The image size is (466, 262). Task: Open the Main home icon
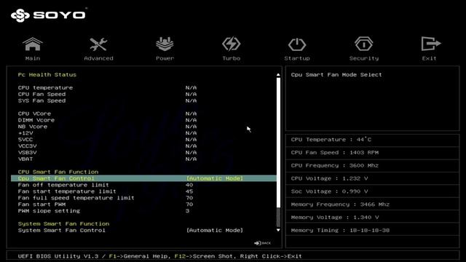tap(32, 44)
